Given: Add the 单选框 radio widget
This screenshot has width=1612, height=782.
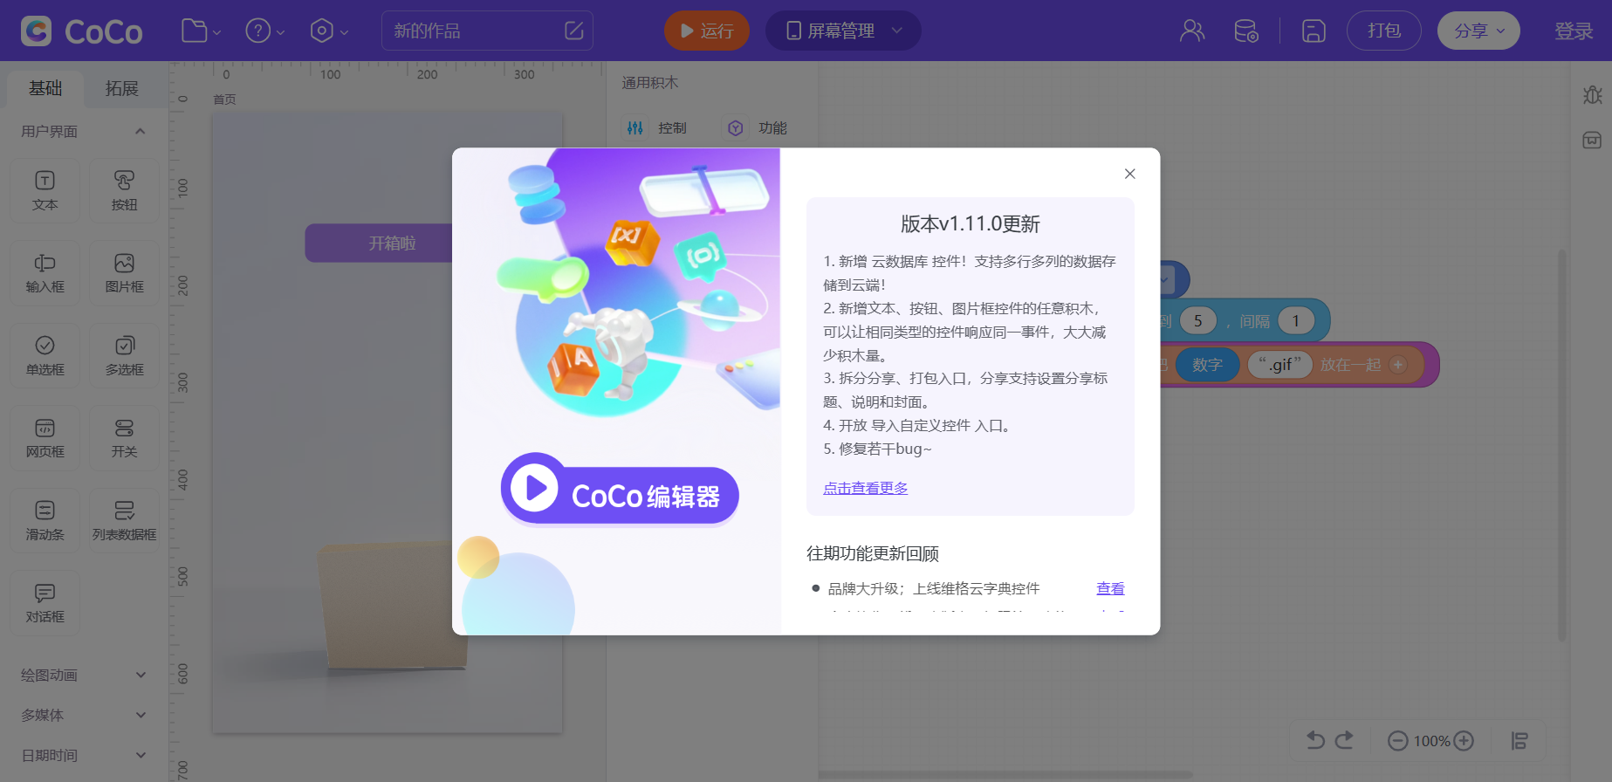Looking at the screenshot, I should pos(45,355).
